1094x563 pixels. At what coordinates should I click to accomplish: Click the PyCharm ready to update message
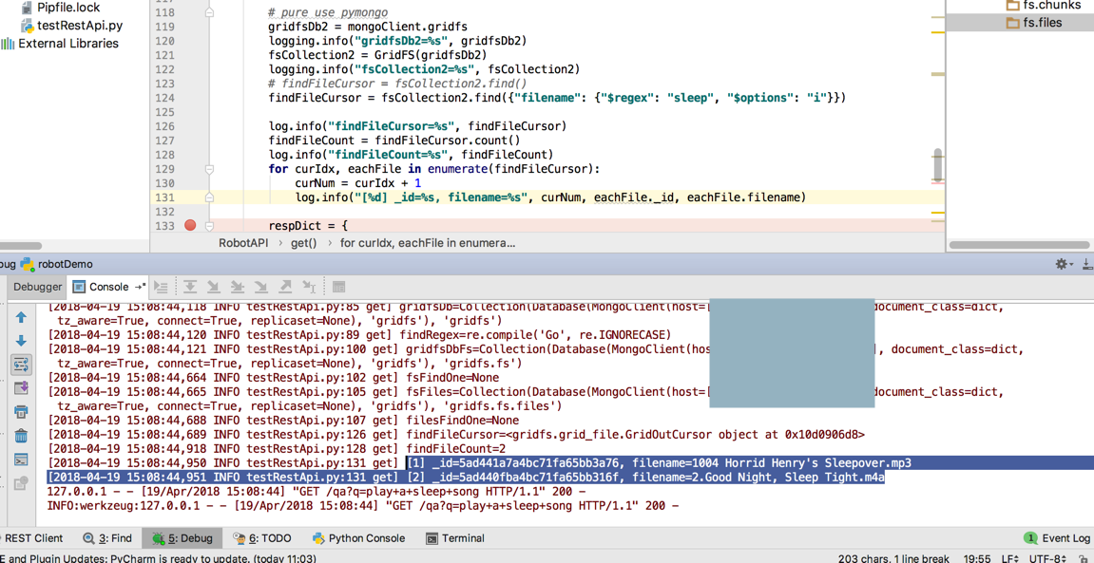point(158,558)
